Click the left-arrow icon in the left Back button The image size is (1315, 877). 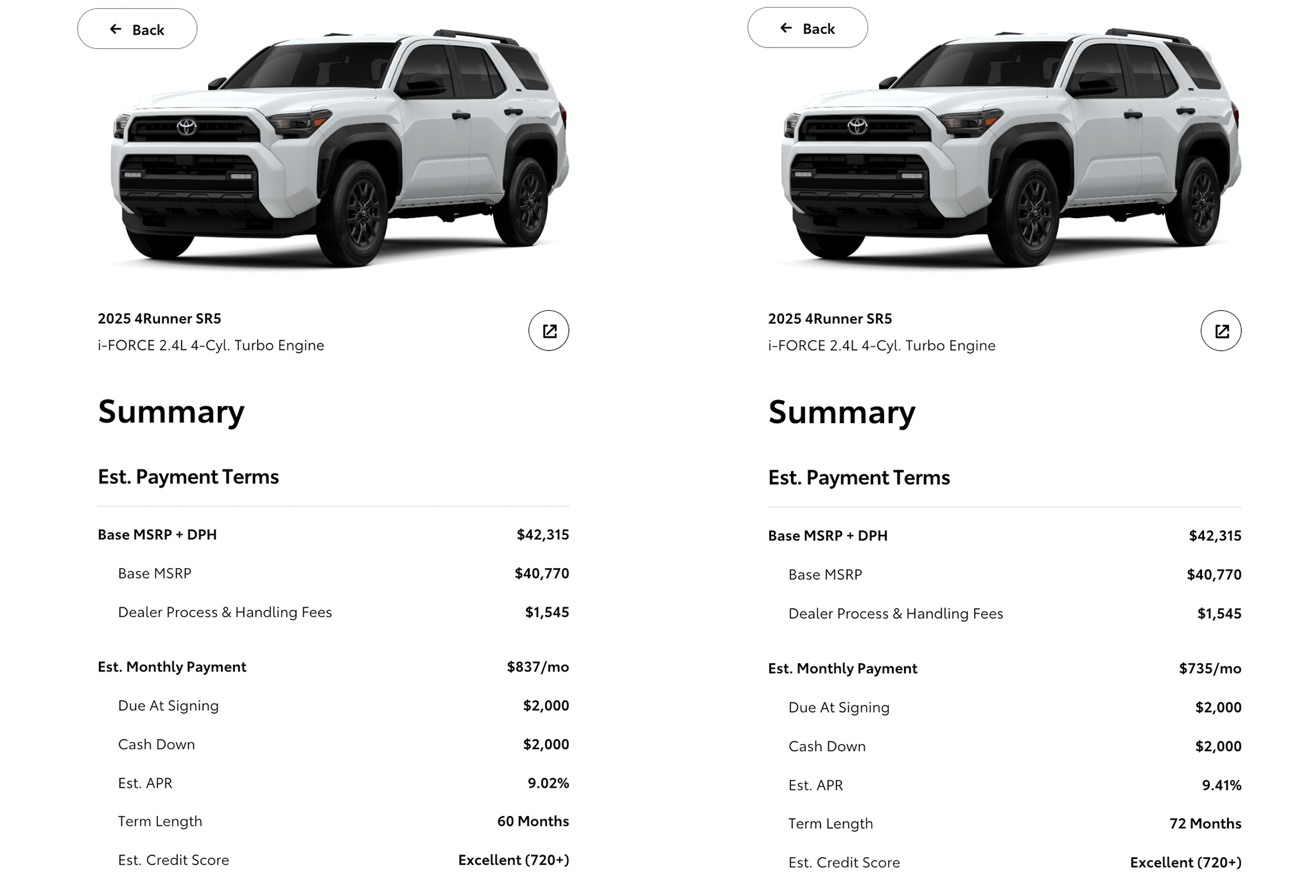point(116,29)
